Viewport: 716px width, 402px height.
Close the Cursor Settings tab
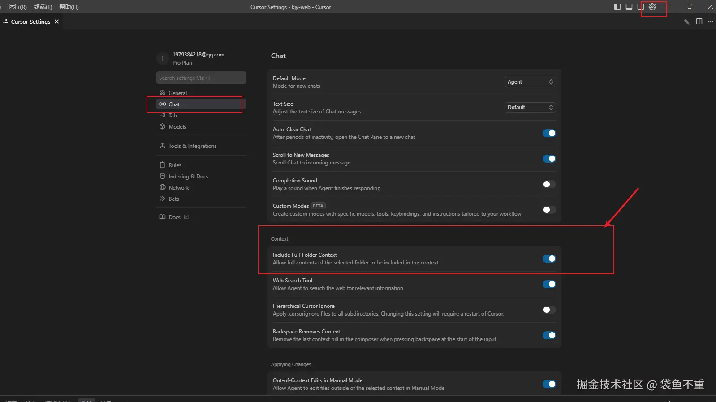click(x=56, y=22)
